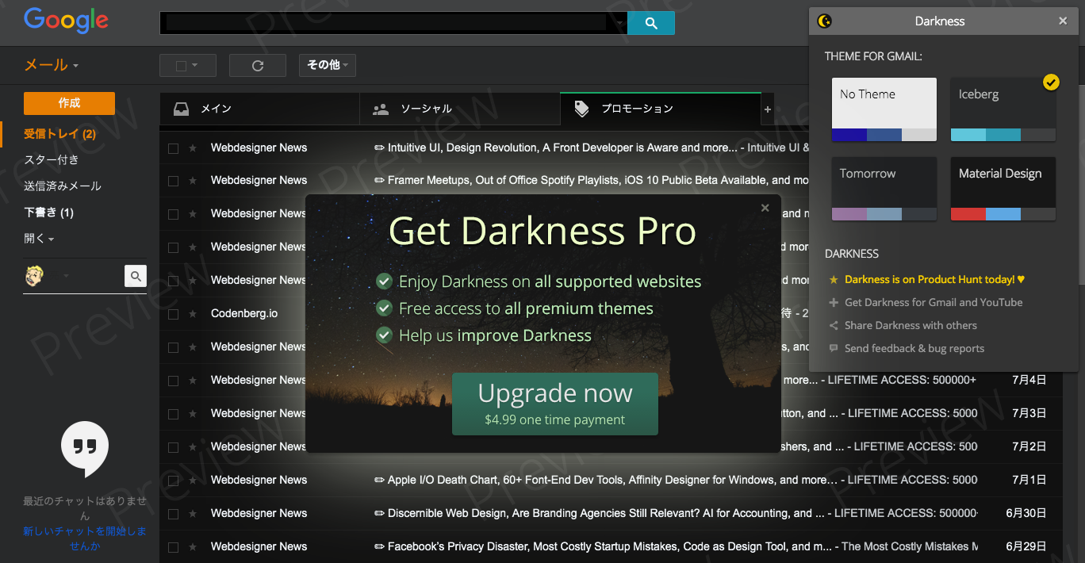Click the Google logo
The height and width of the screenshot is (563, 1085).
point(66,21)
